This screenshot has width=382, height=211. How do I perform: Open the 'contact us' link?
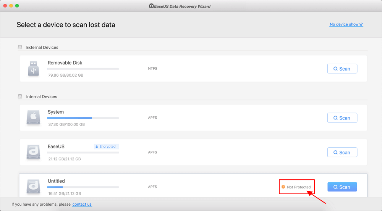click(82, 204)
